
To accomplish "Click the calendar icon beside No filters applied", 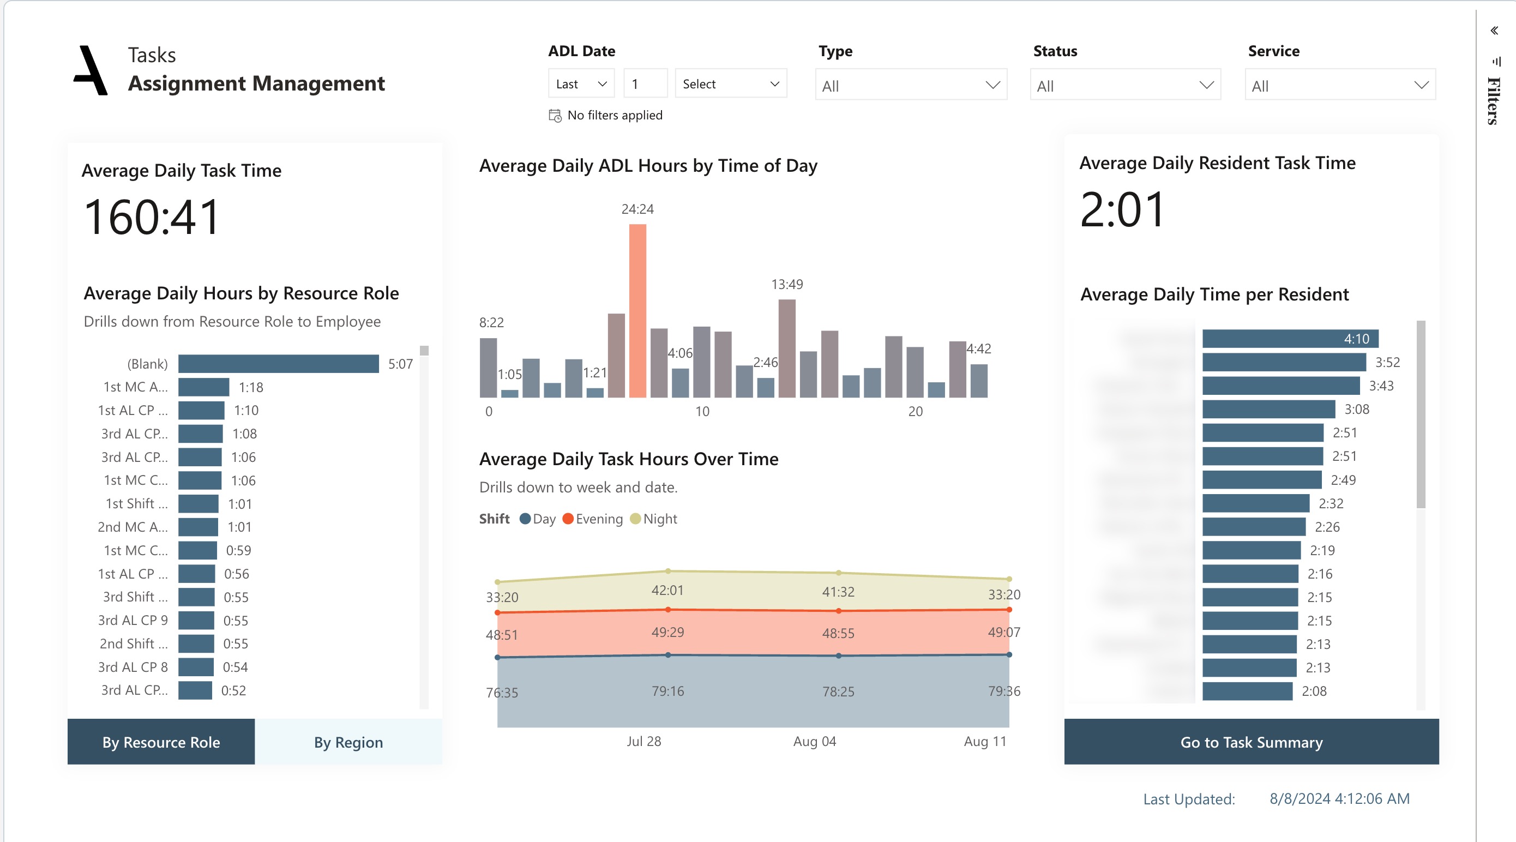I will (555, 115).
